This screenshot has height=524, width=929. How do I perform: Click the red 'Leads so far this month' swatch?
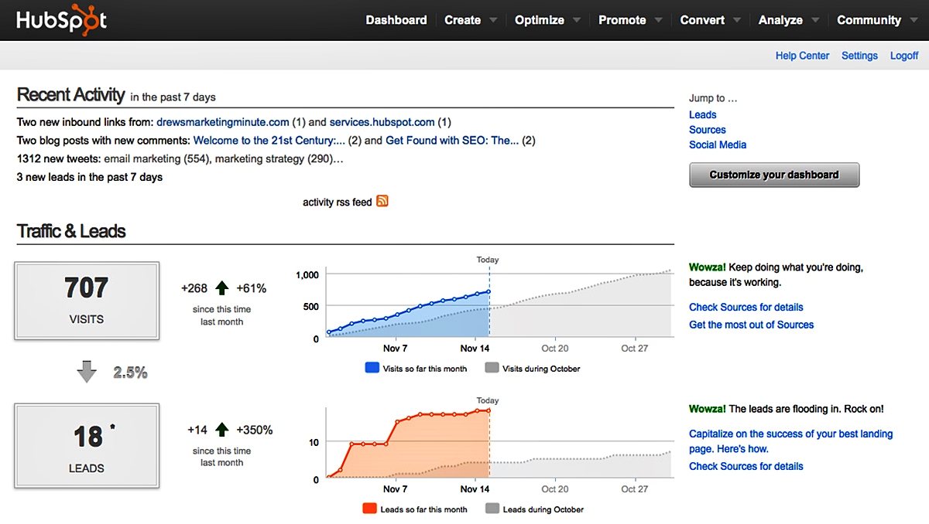point(369,509)
